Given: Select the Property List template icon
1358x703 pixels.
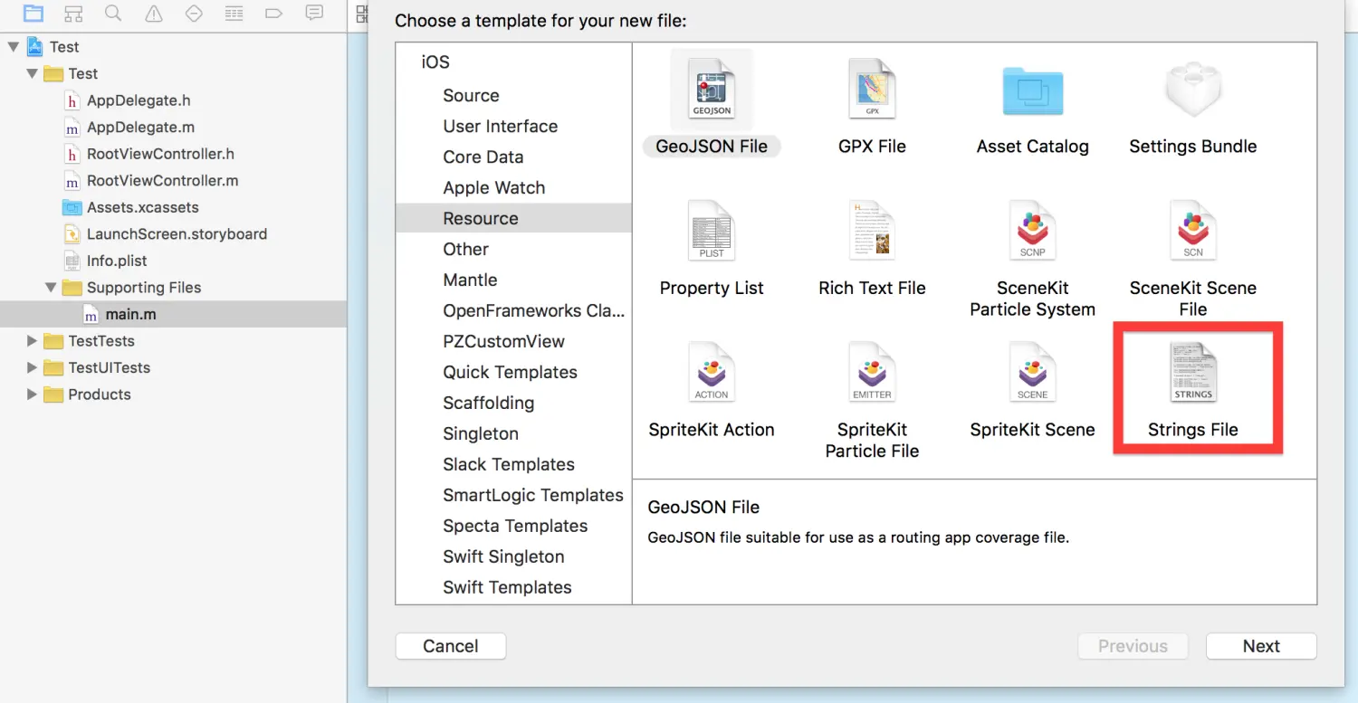Looking at the screenshot, I should click(712, 231).
